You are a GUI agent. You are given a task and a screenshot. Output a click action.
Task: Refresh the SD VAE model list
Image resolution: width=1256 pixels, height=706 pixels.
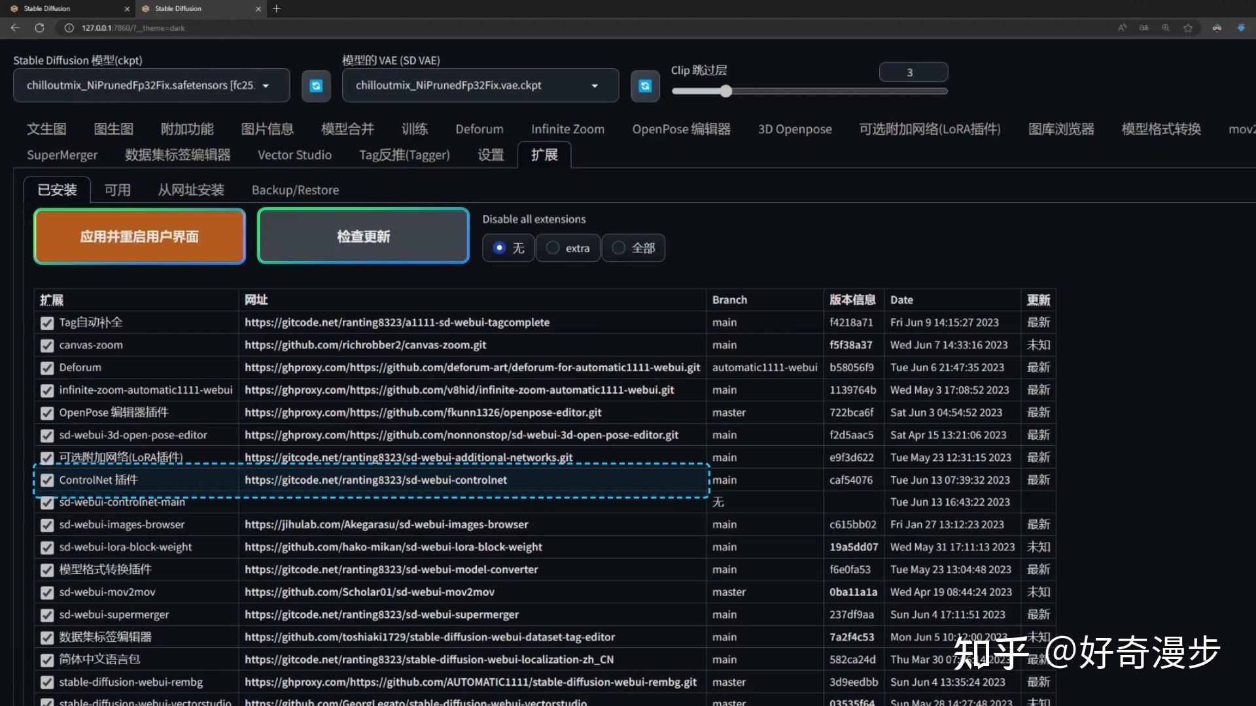coord(645,86)
